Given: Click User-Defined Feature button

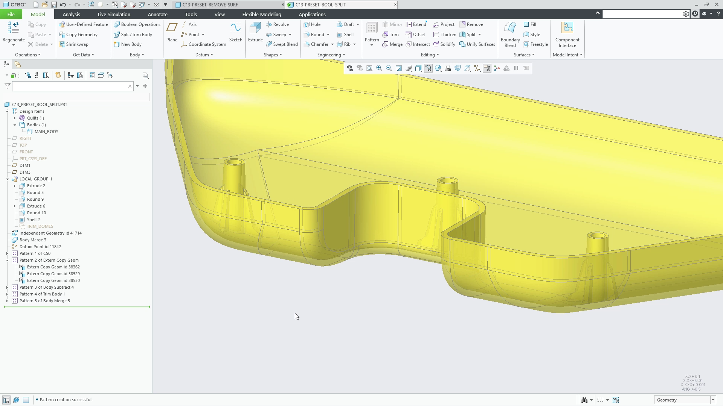Looking at the screenshot, I should pos(83,24).
